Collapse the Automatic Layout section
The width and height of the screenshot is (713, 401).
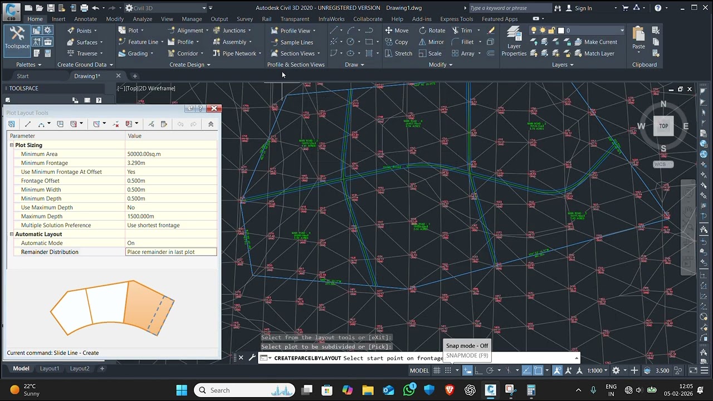coord(12,234)
